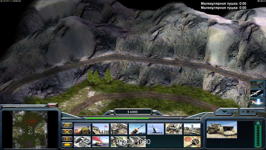The height and width of the screenshot is (150, 266).
Task: Click the 00:28:14 game clock
Action: coord(262,1)
